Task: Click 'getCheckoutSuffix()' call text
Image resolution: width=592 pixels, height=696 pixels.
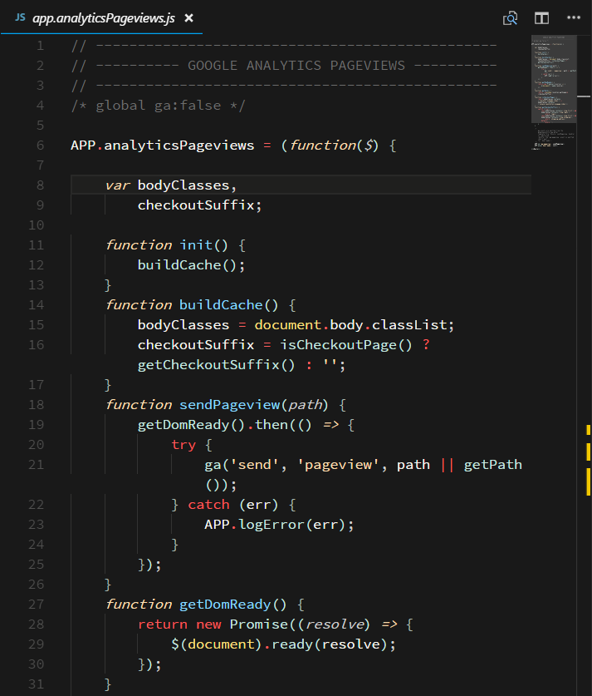Action: coord(216,365)
